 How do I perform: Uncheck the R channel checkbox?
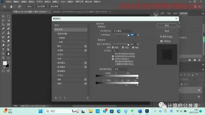click(x=113, y=48)
